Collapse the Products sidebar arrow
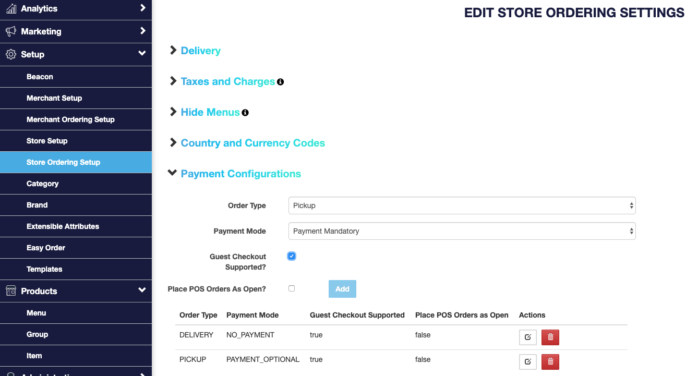The image size is (698, 376). [x=142, y=290]
